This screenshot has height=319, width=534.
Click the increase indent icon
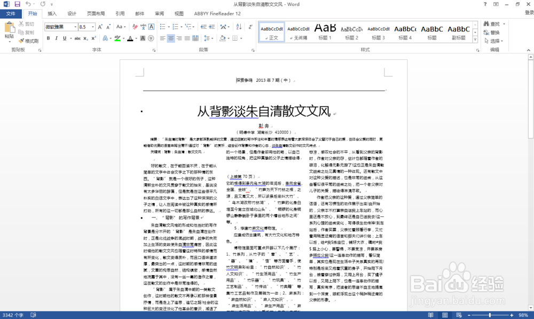pyautogui.click(x=211, y=26)
